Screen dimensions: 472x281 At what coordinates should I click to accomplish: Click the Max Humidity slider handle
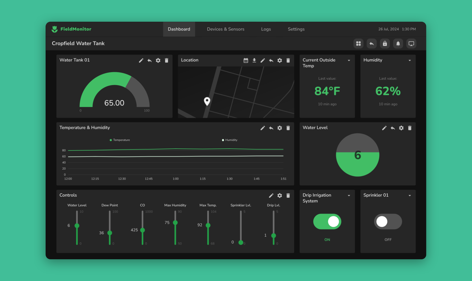tap(175, 223)
